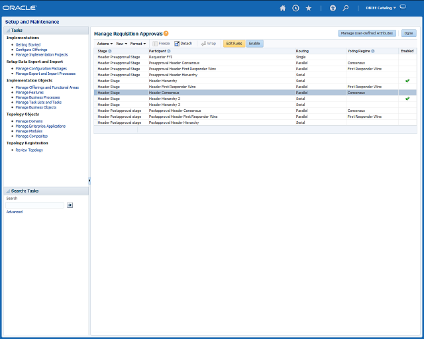Click the Done button
This screenshot has width=424, height=339.
pos(409,33)
